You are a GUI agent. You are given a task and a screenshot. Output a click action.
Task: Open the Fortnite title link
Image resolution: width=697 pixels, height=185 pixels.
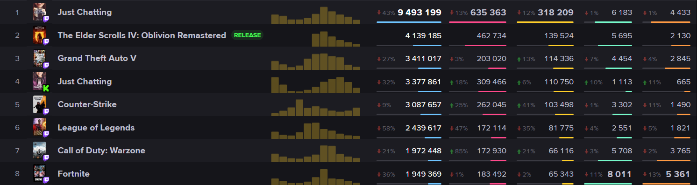click(73, 174)
